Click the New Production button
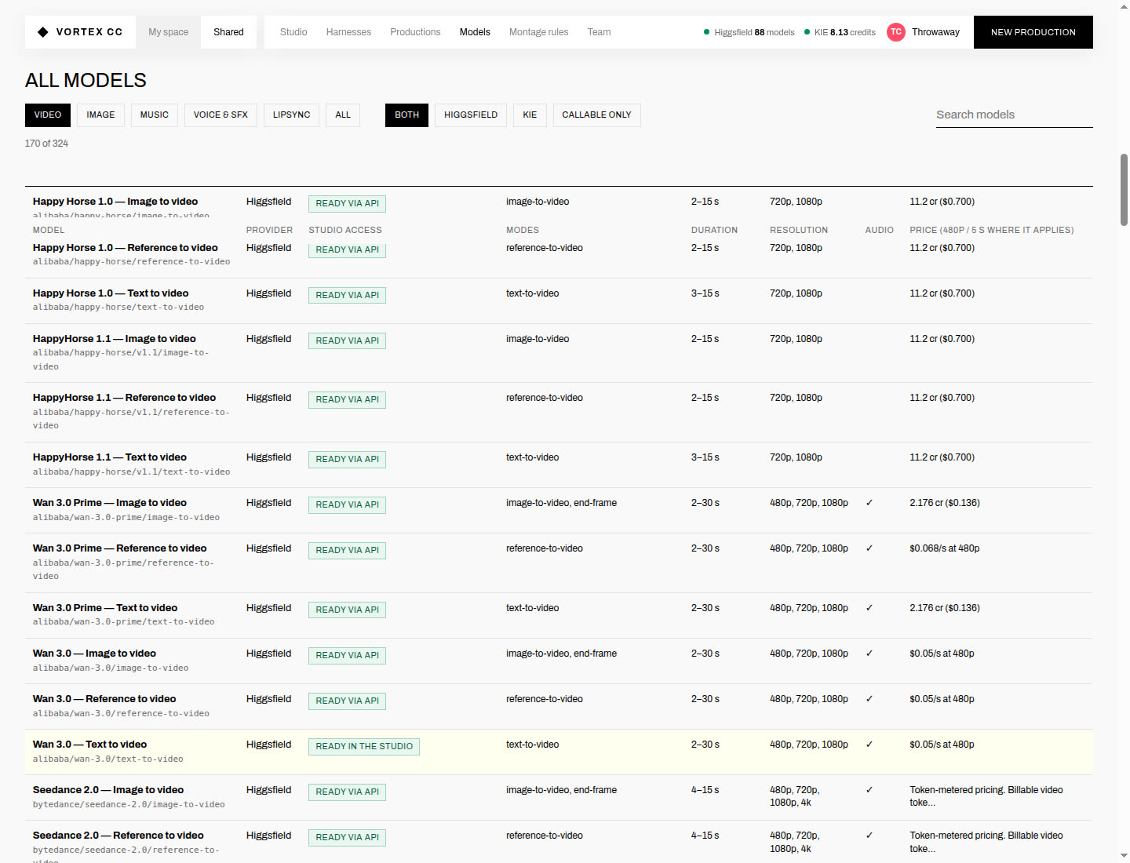Screen dimensions: 1130x863 click(1033, 32)
